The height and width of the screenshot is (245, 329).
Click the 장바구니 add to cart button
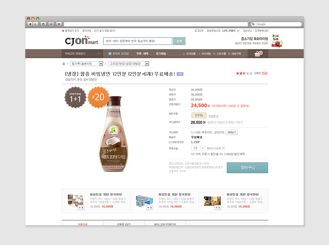247,168
